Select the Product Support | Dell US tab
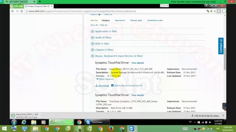Viewport: 236px width, 132px height. pos(39,6)
